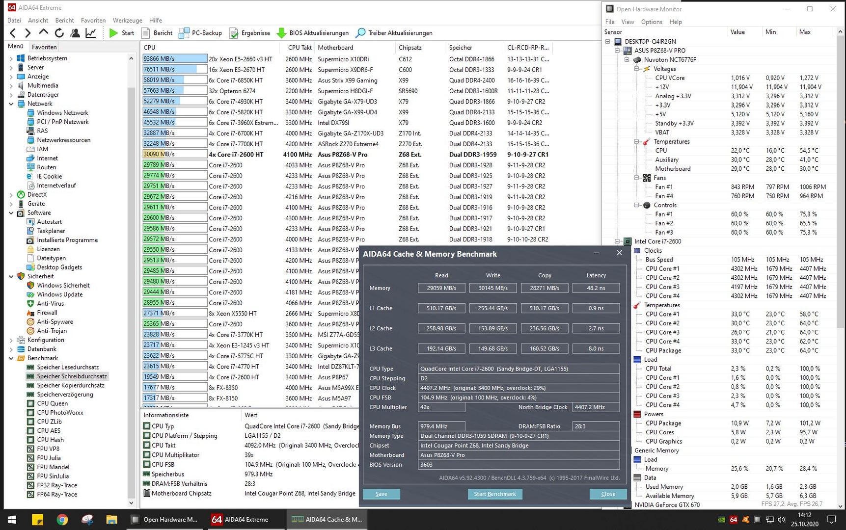
Task: Click the AIDA64 forward navigation arrow
Action: click(28, 33)
